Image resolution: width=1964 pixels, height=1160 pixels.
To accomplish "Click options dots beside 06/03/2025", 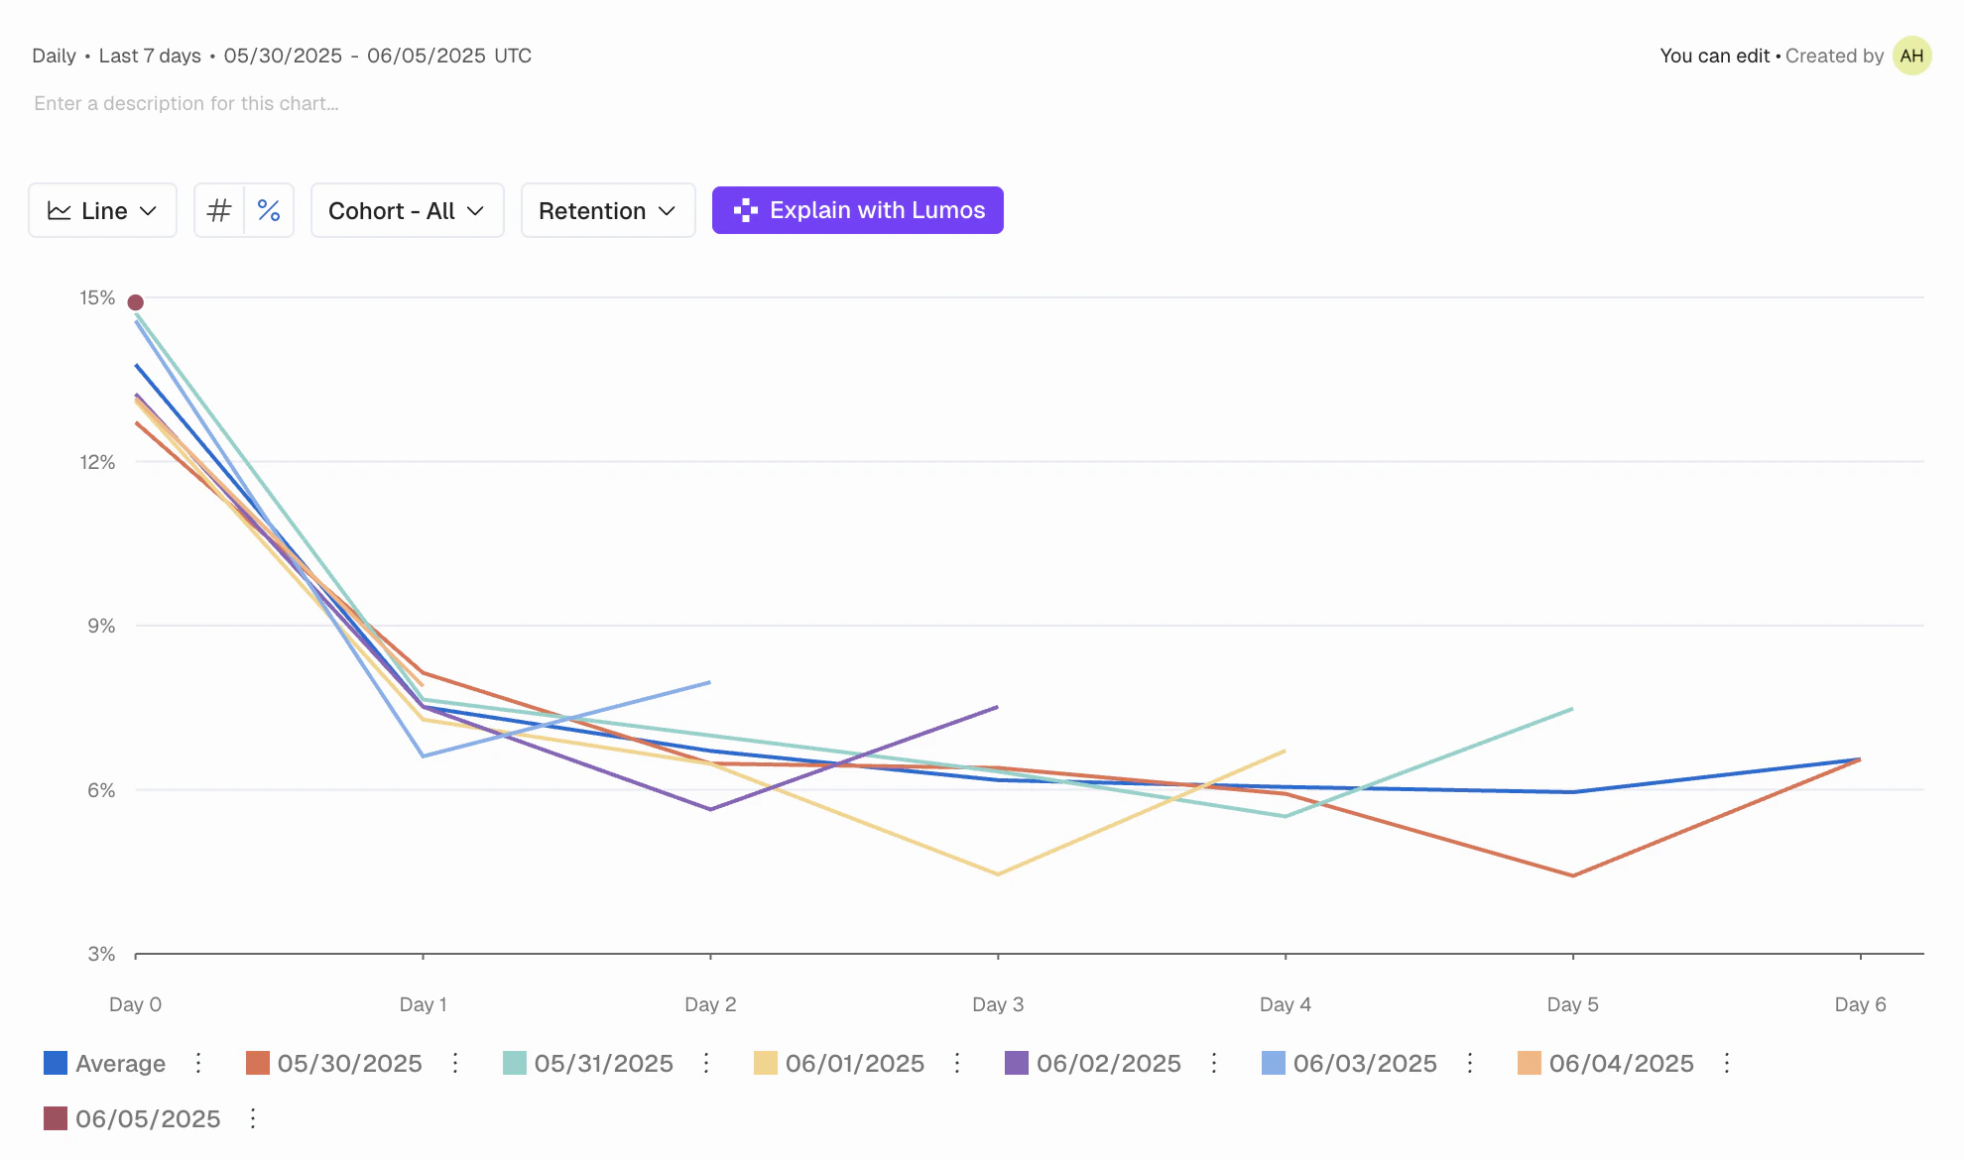I will point(1470,1063).
